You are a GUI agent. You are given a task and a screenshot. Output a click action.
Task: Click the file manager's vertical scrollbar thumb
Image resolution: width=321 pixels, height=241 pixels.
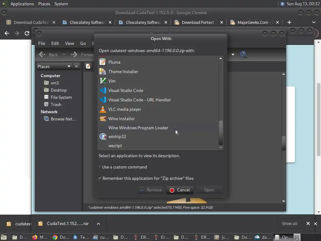[283, 143]
